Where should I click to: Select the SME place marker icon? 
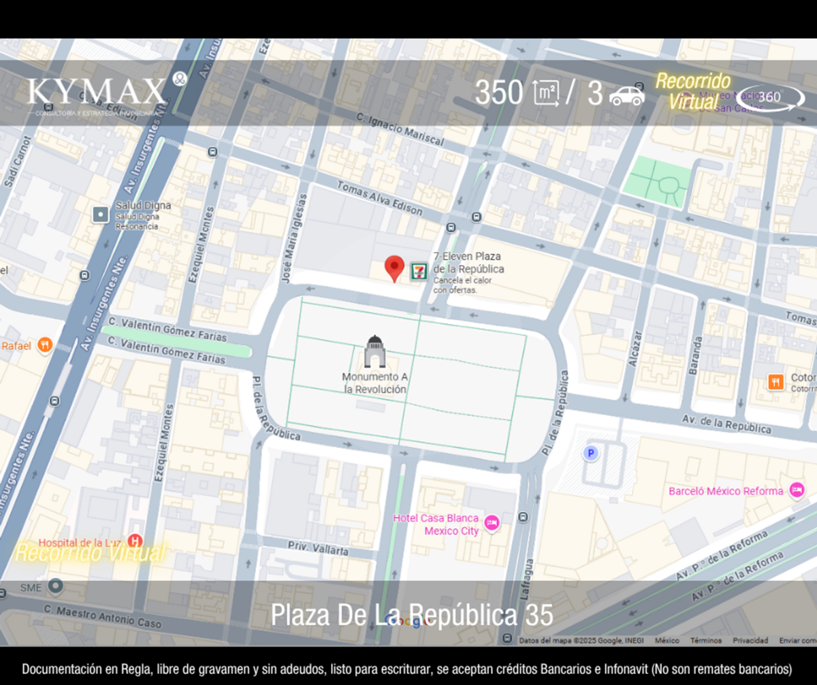(55, 586)
